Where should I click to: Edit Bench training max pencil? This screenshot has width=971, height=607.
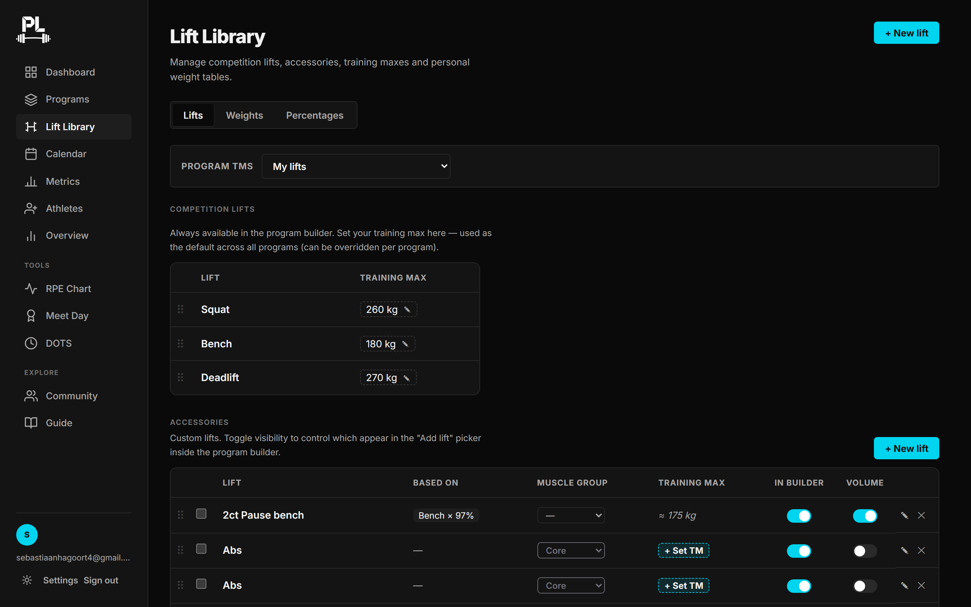(405, 344)
